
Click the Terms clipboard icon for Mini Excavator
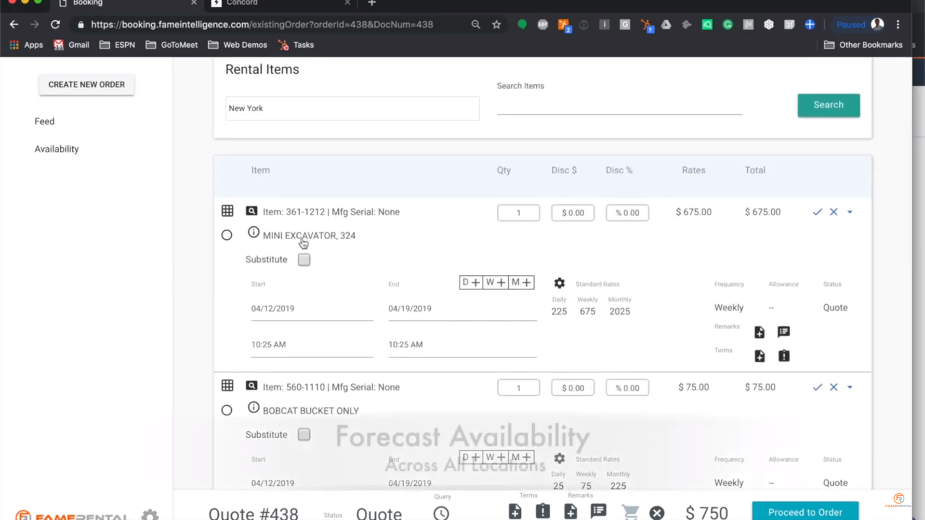coord(784,356)
